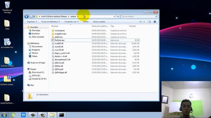The image size is (211, 118).
Task: Open Red in navigation pane
Action: (x=32, y=85)
